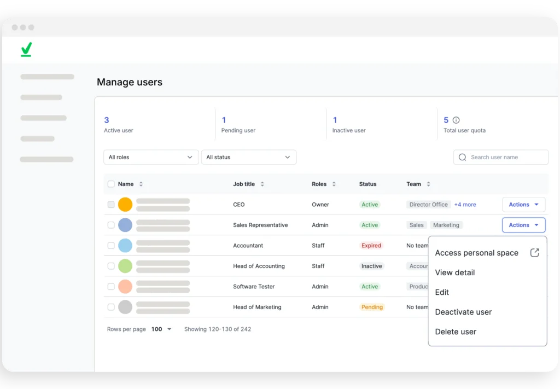Select the Accountant user row checkbox
This screenshot has width=560, height=389.
(111, 246)
